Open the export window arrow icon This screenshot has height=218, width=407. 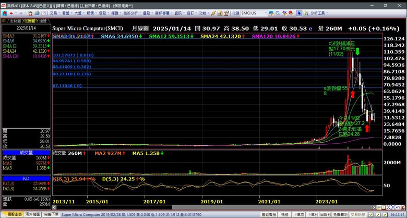(44, 13)
